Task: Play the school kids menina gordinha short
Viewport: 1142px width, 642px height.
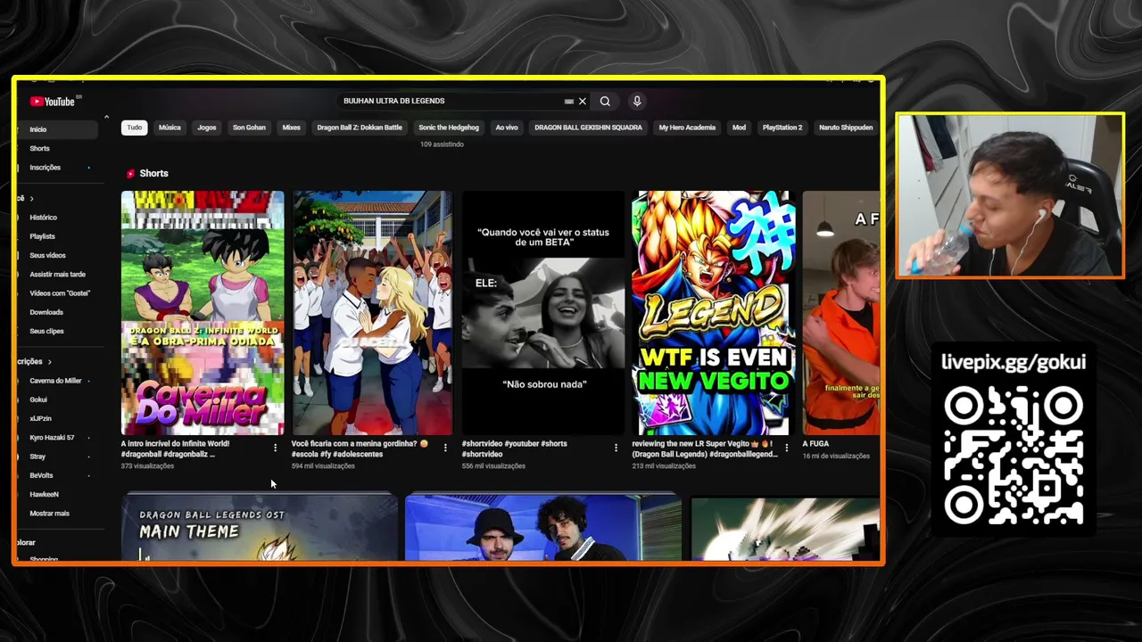Action: coord(373,313)
